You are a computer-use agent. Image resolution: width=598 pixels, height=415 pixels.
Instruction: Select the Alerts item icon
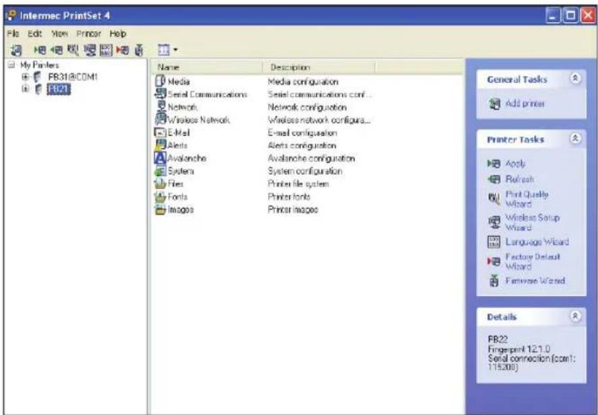tap(160, 145)
